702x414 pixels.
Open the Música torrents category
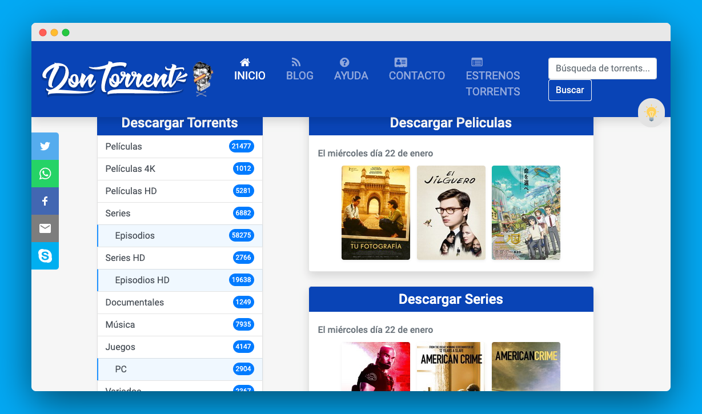(119, 324)
